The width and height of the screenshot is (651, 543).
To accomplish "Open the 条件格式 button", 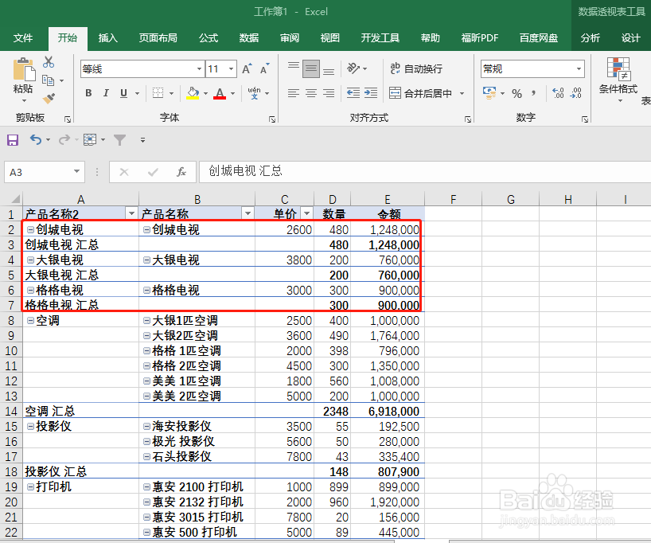I will 618,80.
